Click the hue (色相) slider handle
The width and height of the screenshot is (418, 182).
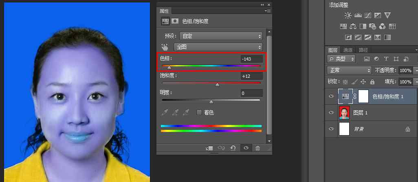pos(169,68)
